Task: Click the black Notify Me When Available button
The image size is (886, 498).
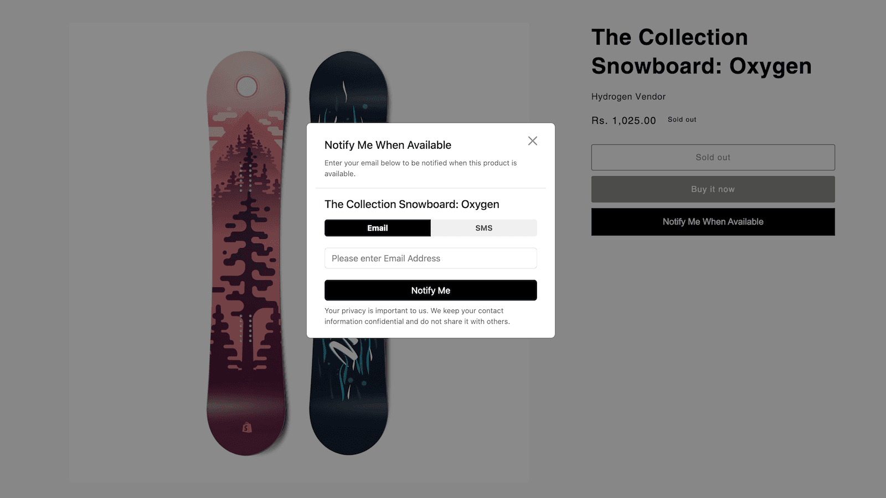Action: click(713, 221)
